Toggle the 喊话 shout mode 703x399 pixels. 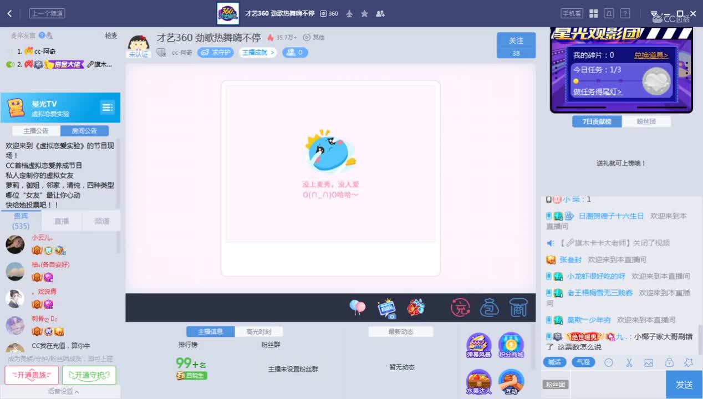(554, 362)
